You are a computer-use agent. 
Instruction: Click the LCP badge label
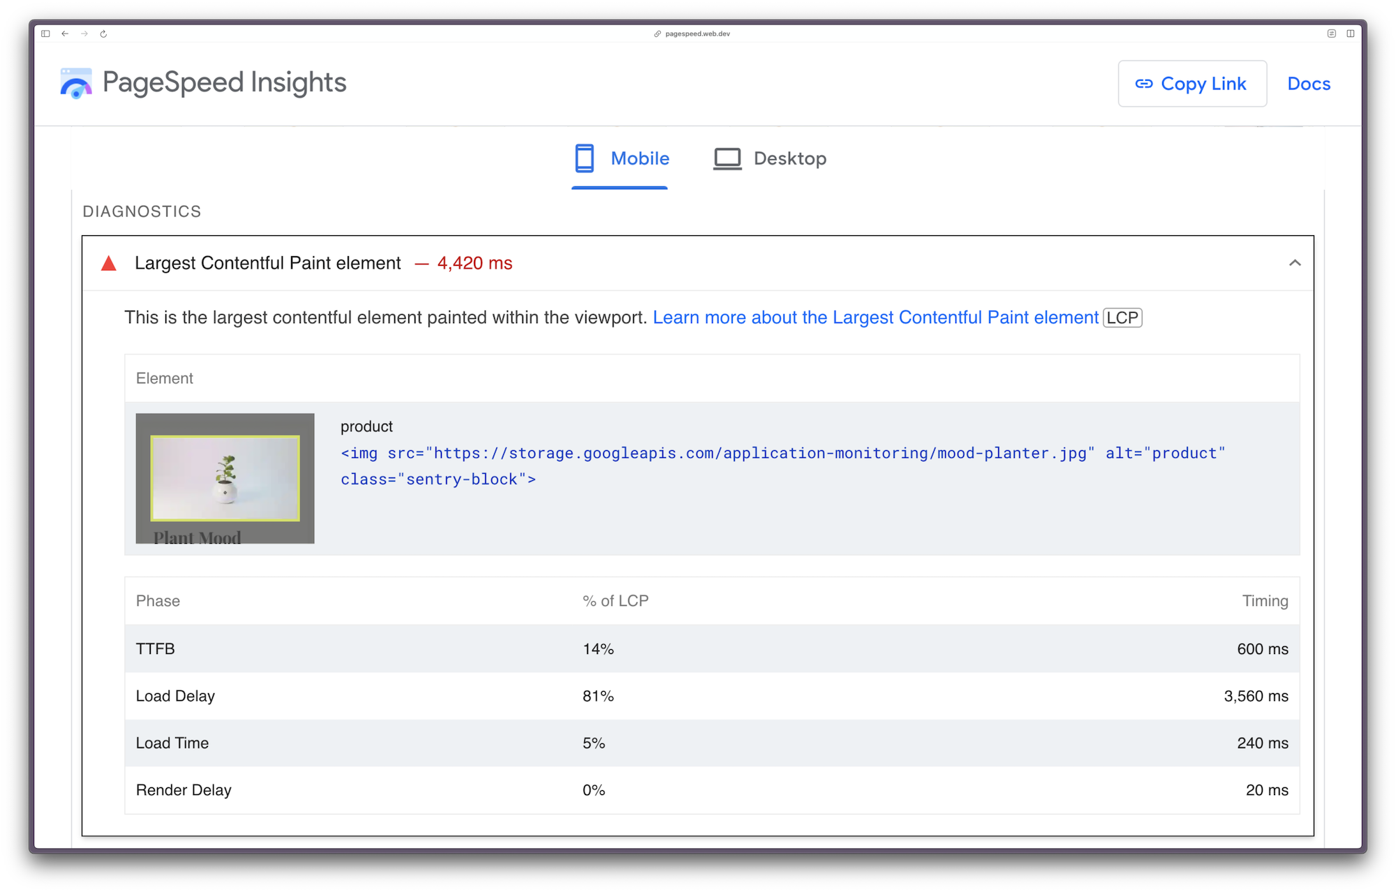[1122, 318]
